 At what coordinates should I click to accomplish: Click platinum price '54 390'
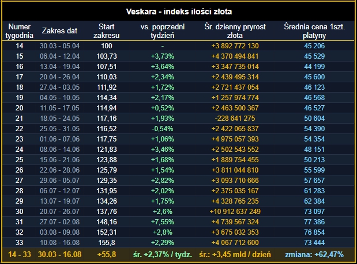pyautogui.click(x=314, y=129)
